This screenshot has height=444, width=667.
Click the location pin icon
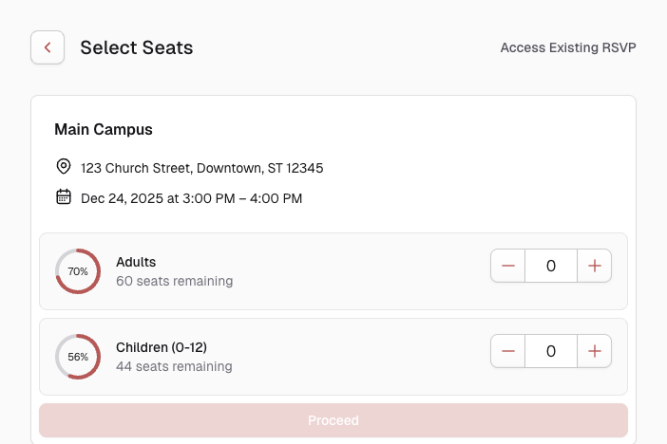pos(64,167)
